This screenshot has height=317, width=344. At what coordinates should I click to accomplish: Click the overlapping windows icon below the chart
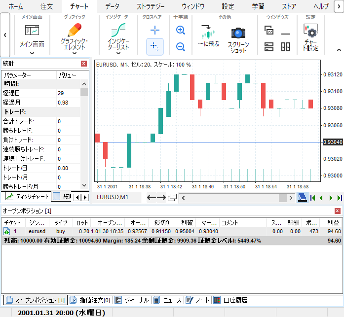(x=172, y=197)
